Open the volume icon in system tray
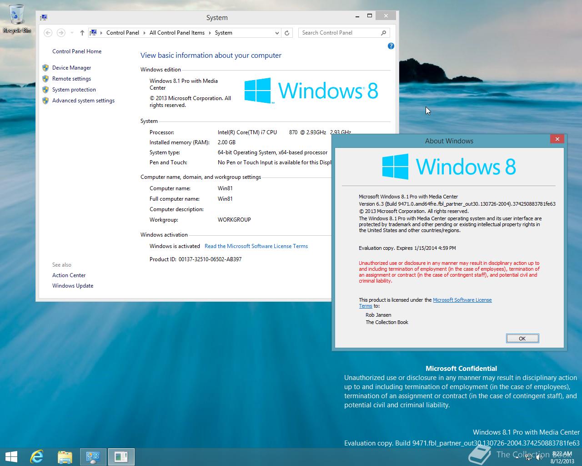The width and height of the screenshot is (582, 466). click(x=539, y=457)
